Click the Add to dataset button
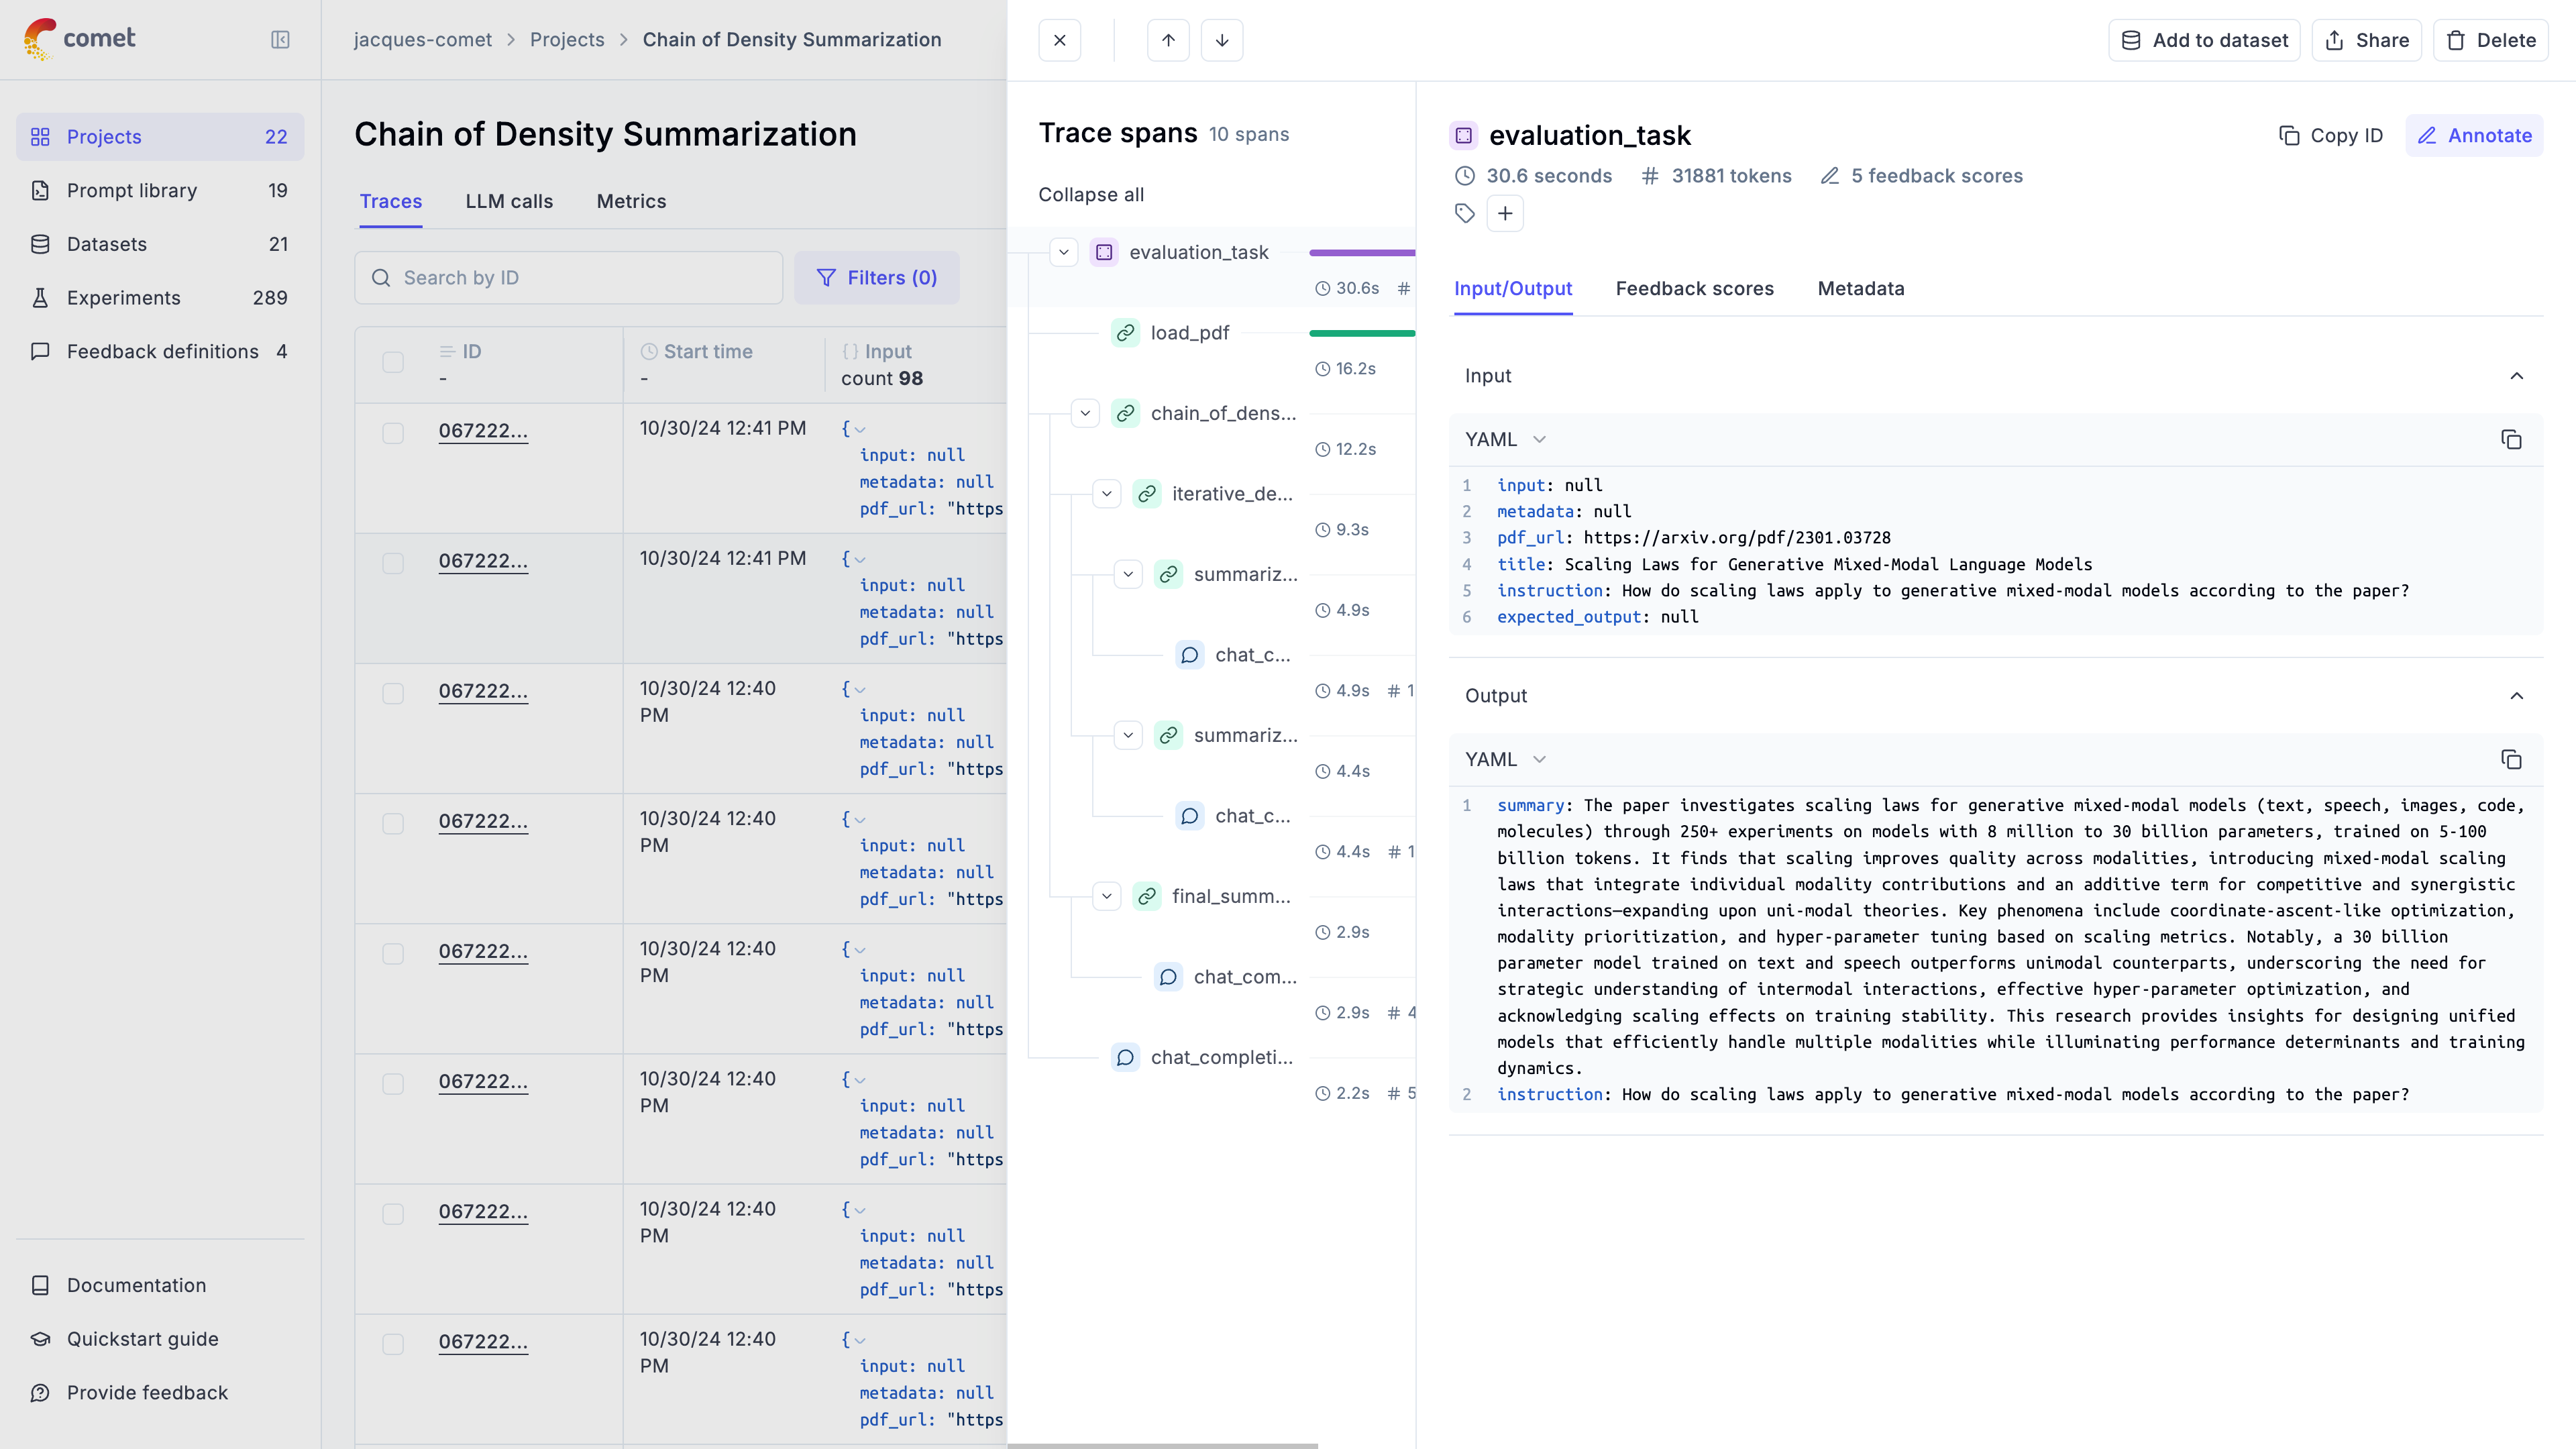The height and width of the screenshot is (1449, 2576). (x=2204, y=40)
